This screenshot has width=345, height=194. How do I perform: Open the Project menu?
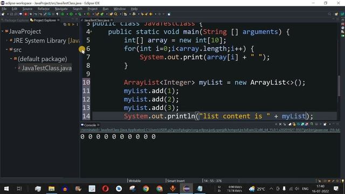(92, 9)
